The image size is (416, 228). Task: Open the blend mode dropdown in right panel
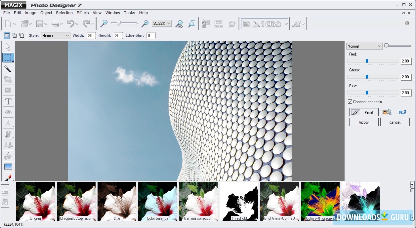click(x=364, y=46)
